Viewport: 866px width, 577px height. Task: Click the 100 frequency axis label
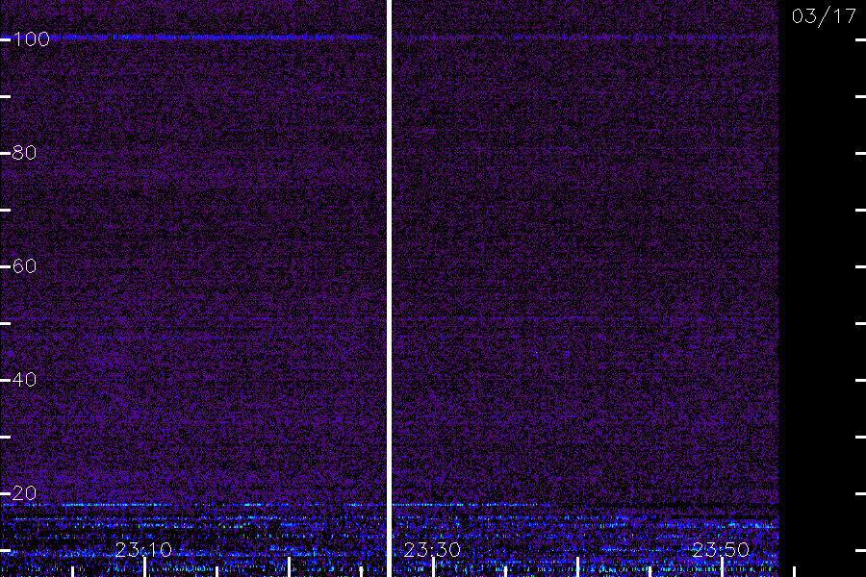(x=31, y=39)
